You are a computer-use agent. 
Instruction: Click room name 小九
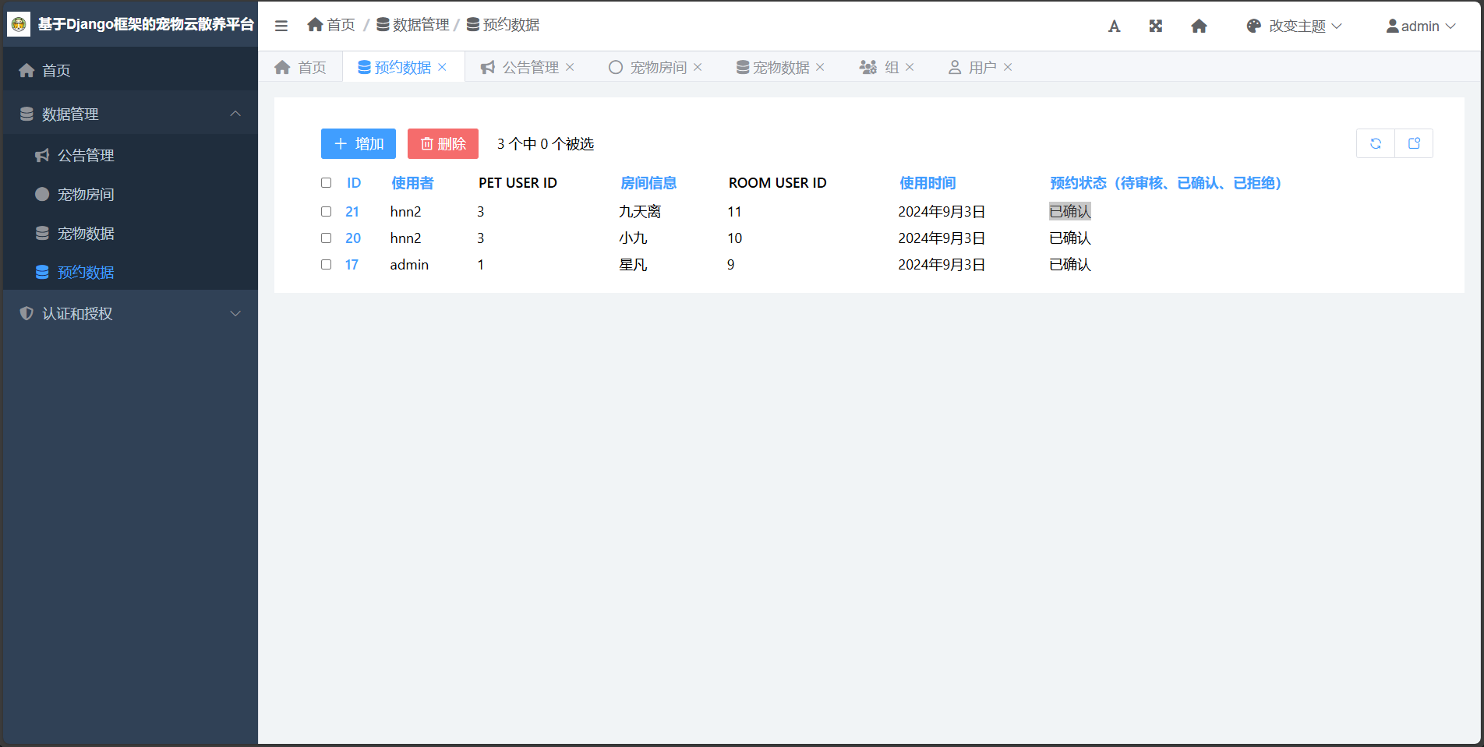tap(633, 238)
